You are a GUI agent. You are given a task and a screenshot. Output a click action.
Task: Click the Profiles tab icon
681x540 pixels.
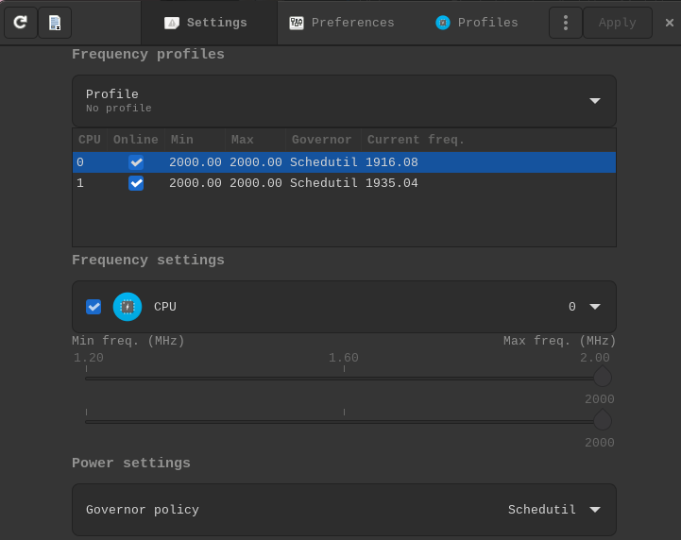[443, 23]
